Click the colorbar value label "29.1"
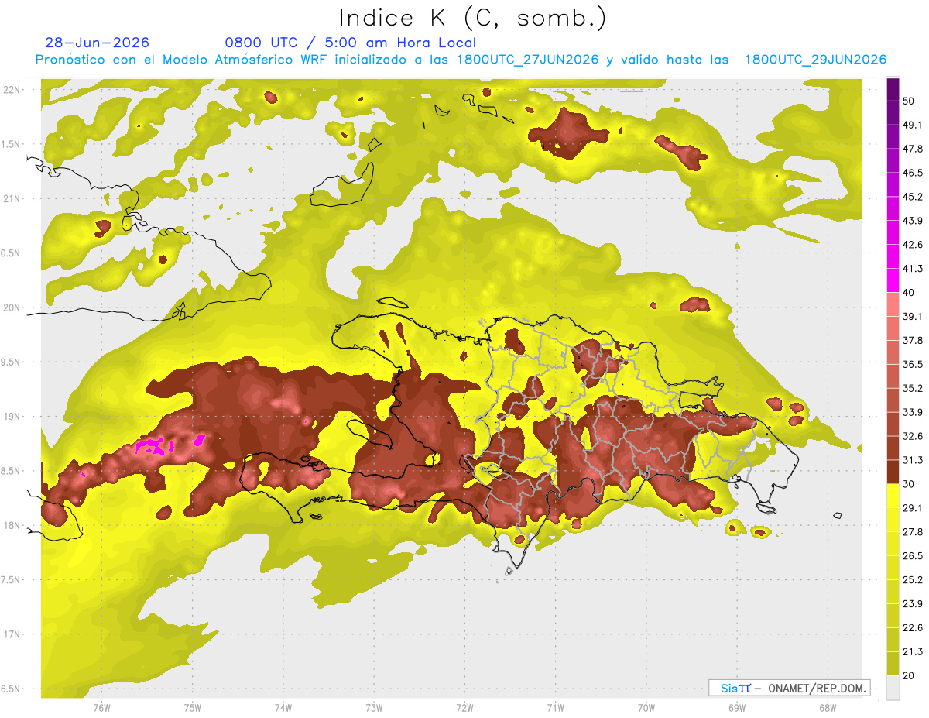Screen dimensions: 929x718 912,508
